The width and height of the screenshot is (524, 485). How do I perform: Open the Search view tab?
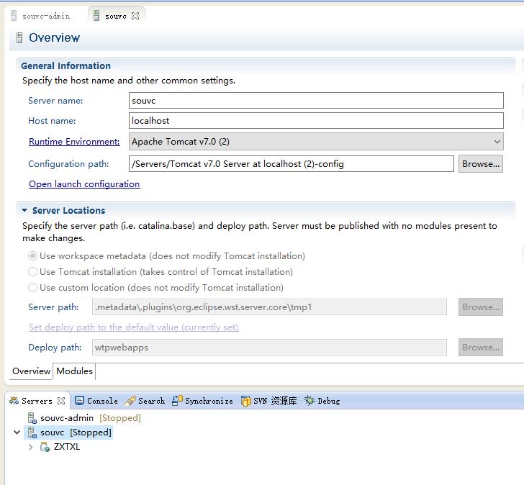pos(145,401)
